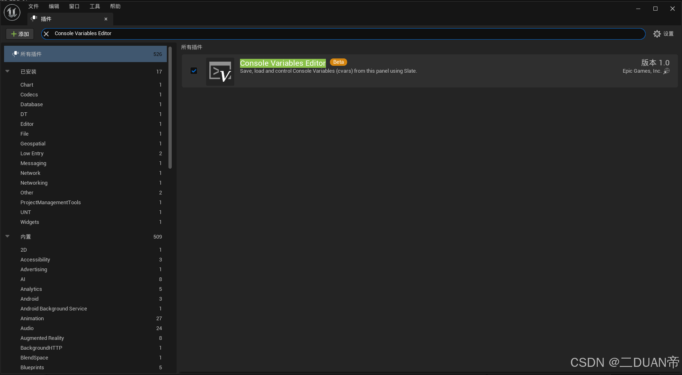Select the ProjectManagementTools category

coord(85,202)
